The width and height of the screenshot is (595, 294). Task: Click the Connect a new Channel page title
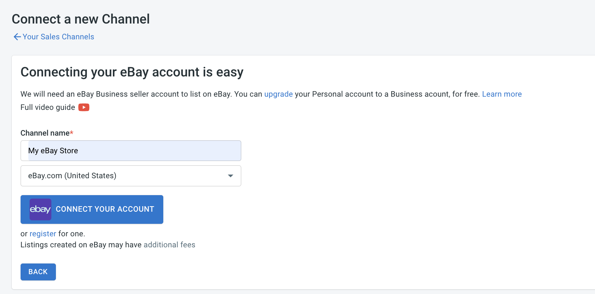tap(81, 19)
